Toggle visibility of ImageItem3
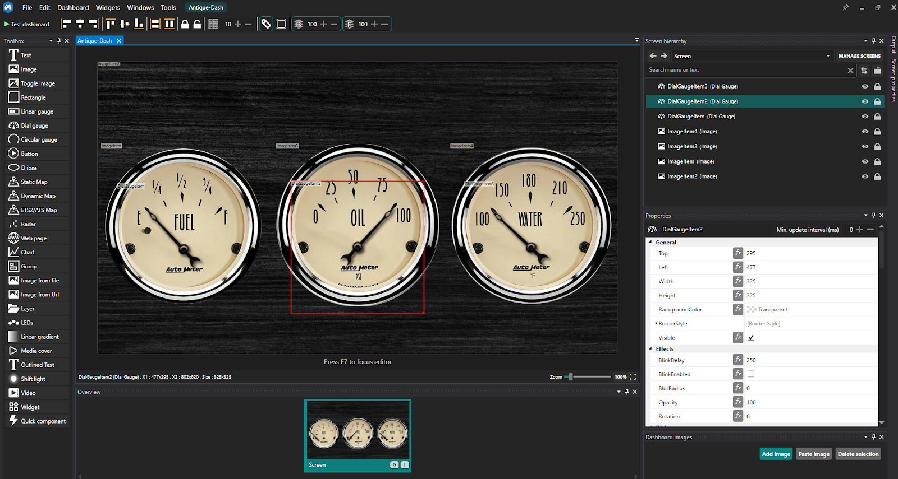This screenshot has height=479, width=898. click(x=865, y=146)
